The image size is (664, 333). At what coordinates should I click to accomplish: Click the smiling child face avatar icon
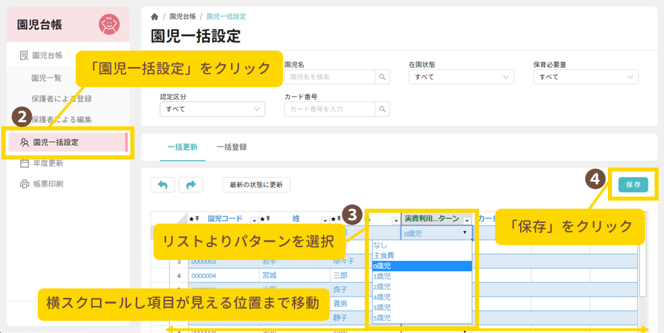[108, 25]
